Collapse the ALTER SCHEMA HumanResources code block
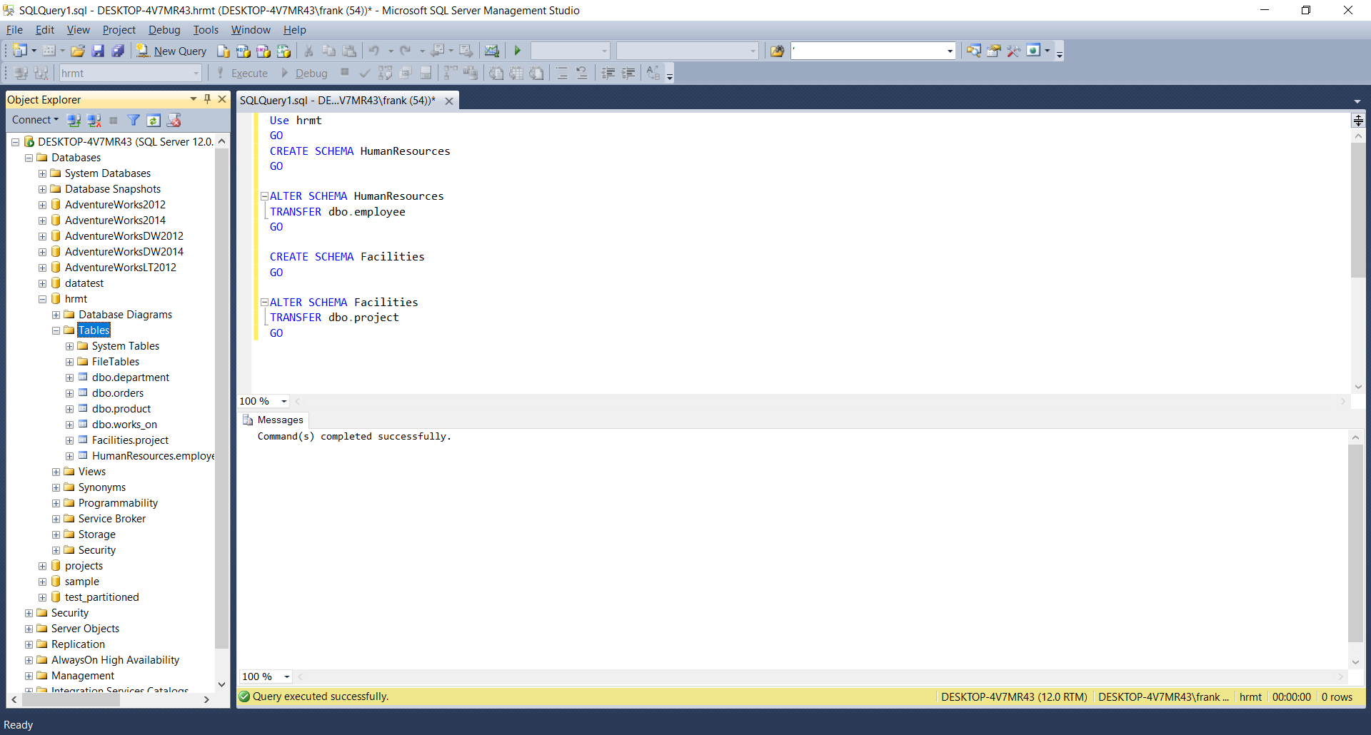The height and width of the screenshot is (735, 1371). (264, 196)
